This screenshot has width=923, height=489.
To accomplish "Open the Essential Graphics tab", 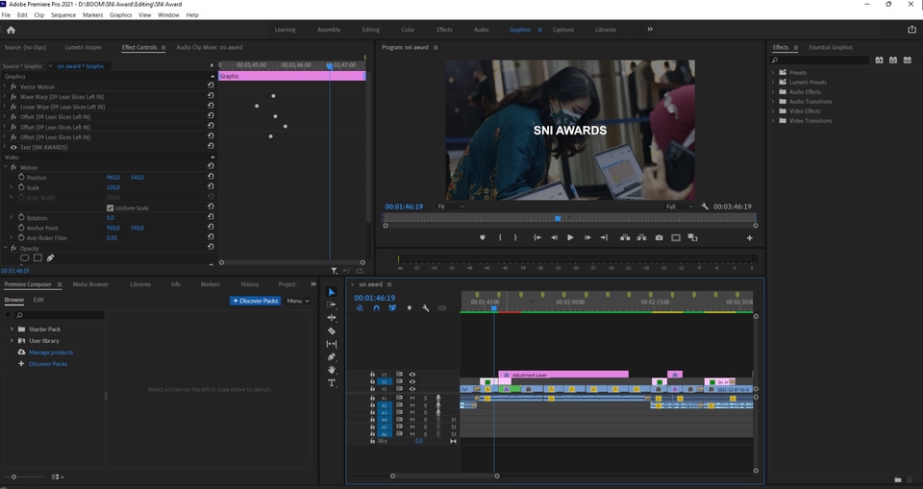I will [x=830, y=47].
